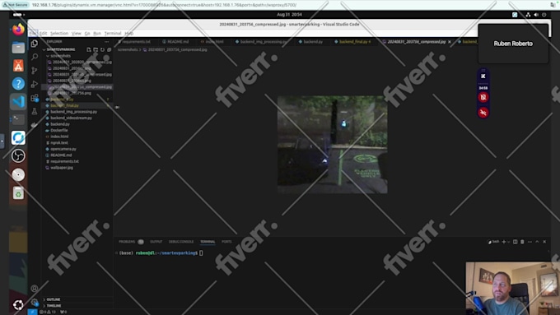560x315 pixels.
Task: Open the Accounts icon in the activity bar
Action: [x=35, y=288]
